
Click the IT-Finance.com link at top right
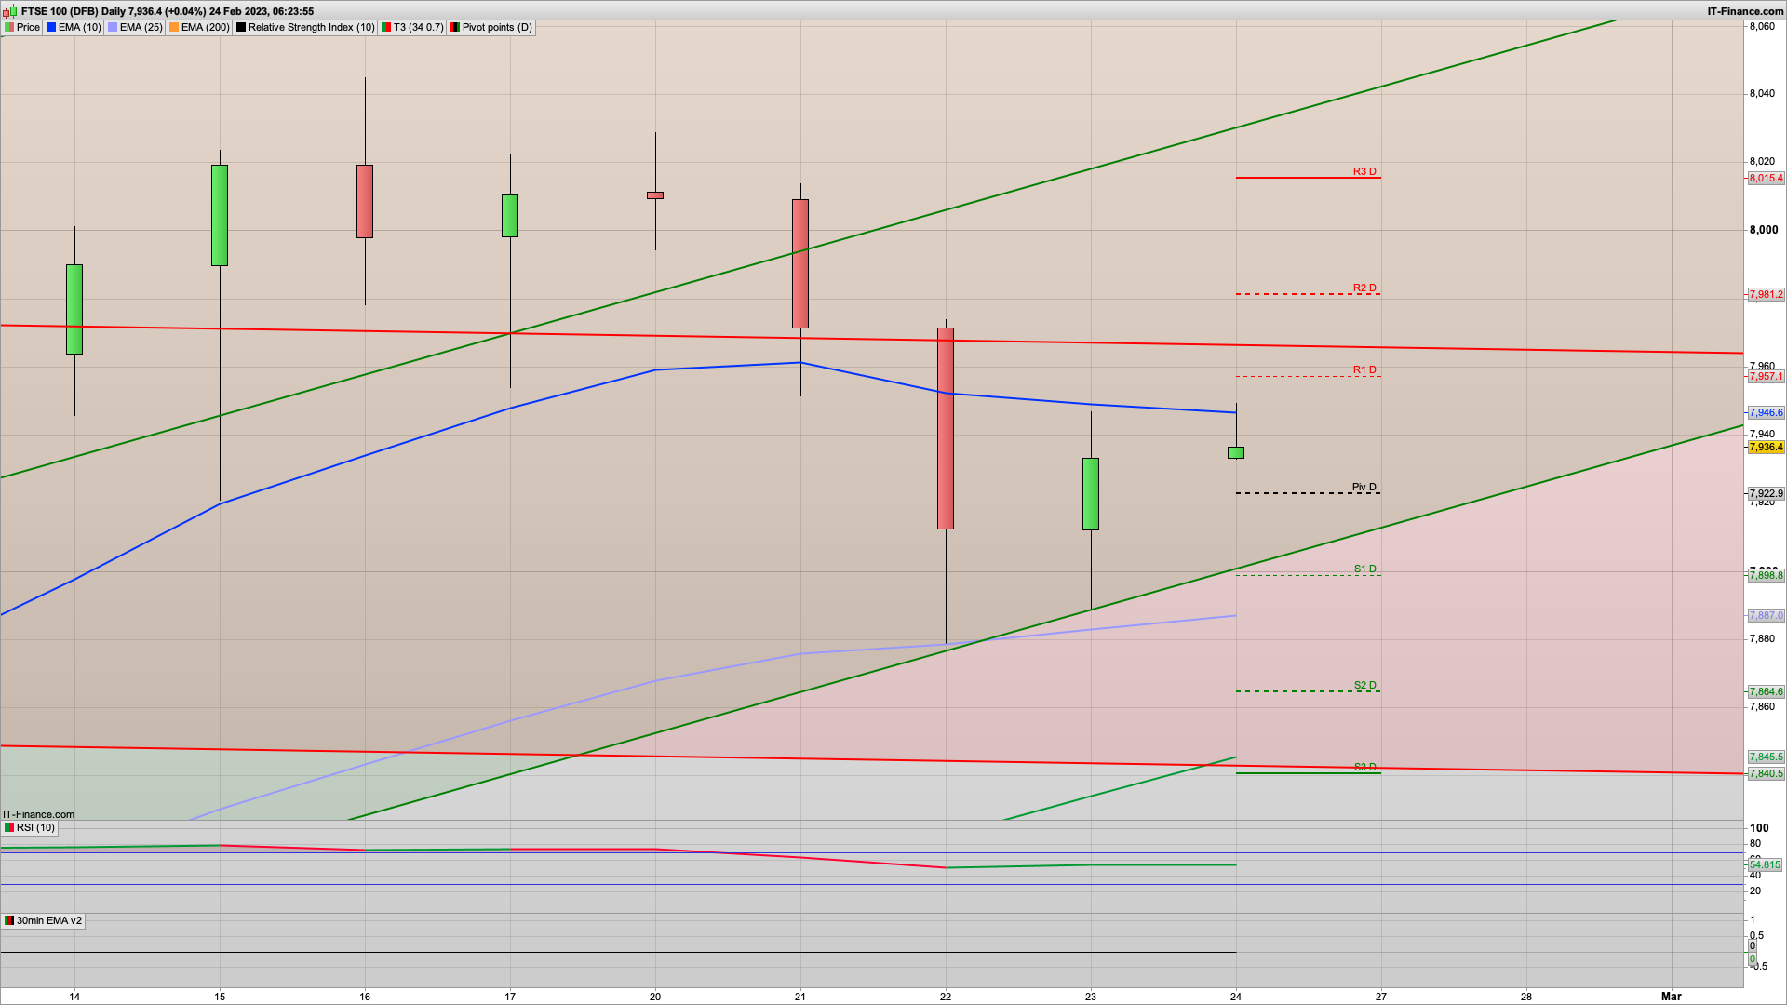click(x=1745, y=11)
